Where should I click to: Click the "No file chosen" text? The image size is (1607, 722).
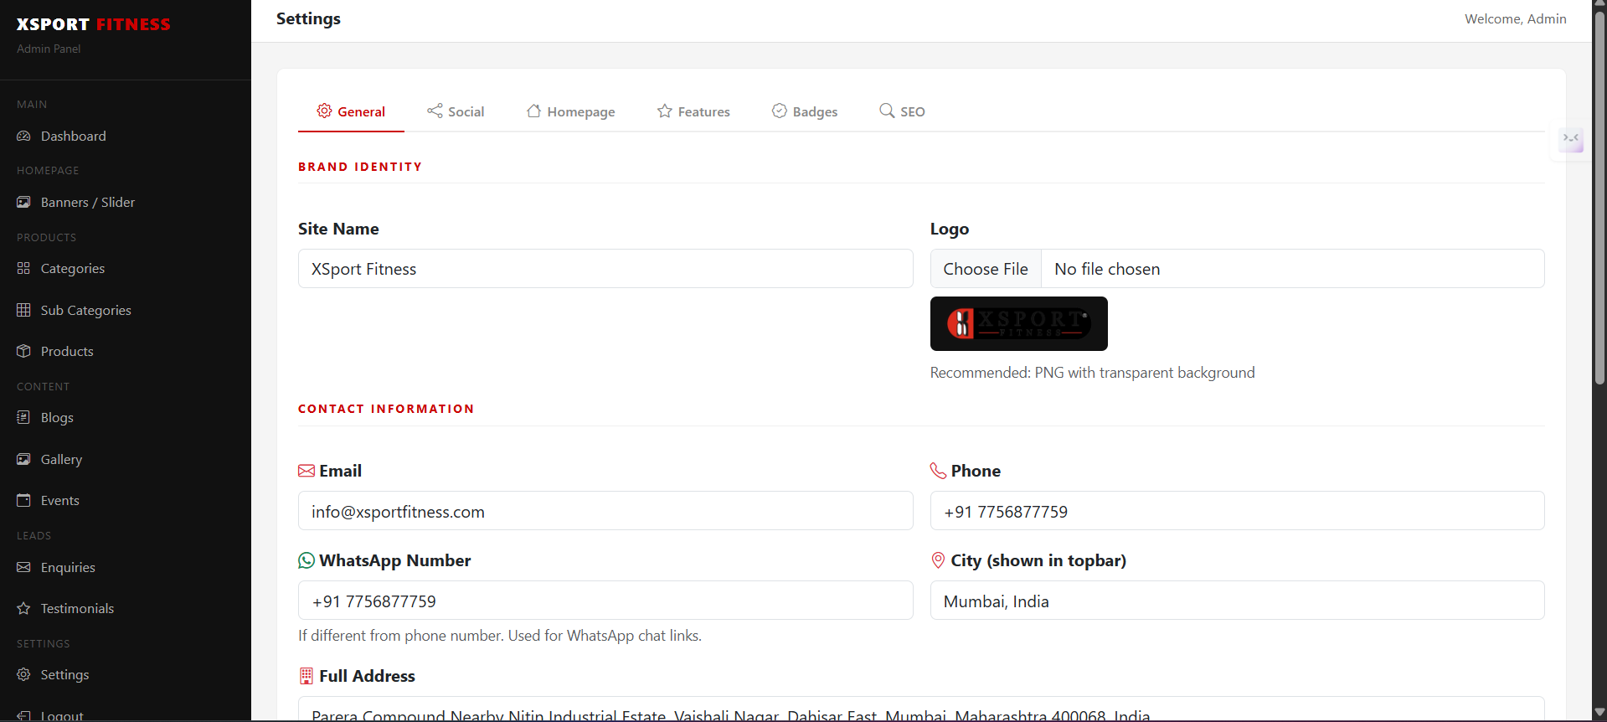[1107, 269]
